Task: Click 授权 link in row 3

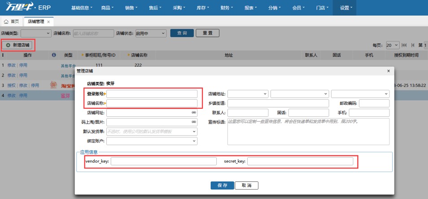Action: coord(12,85)
